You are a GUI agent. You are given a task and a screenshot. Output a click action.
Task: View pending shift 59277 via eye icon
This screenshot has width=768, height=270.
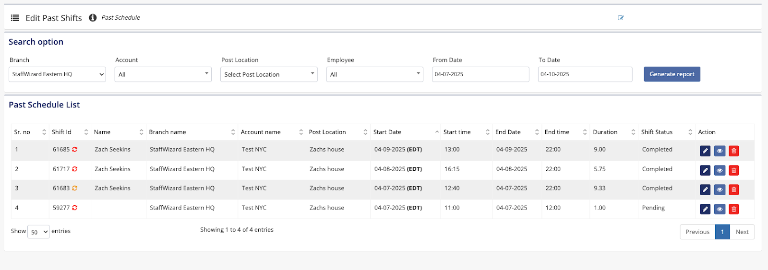720,209
